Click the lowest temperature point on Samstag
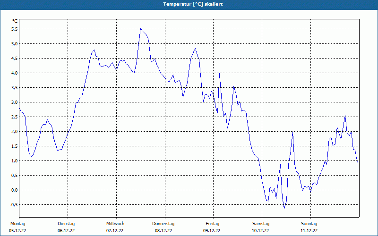 284,208
